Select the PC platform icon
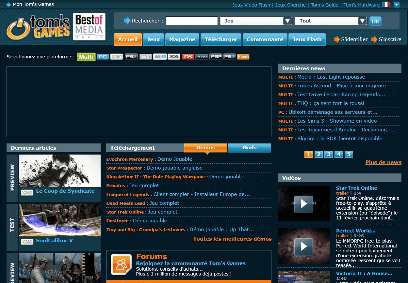 pyautogui.click(x=103, y=57)
